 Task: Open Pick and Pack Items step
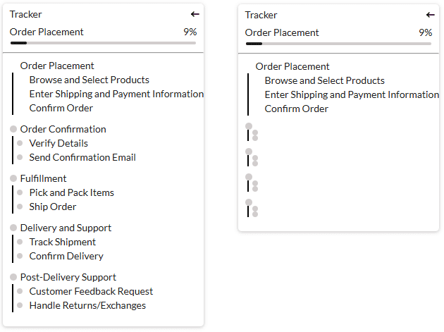tap(71, 192)
